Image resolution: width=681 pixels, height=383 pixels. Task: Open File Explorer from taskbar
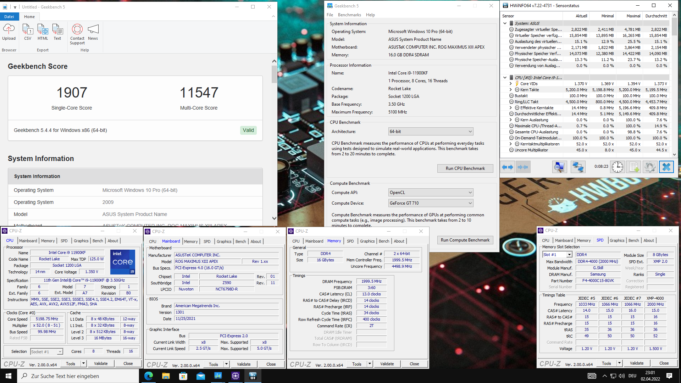[166, 376]
